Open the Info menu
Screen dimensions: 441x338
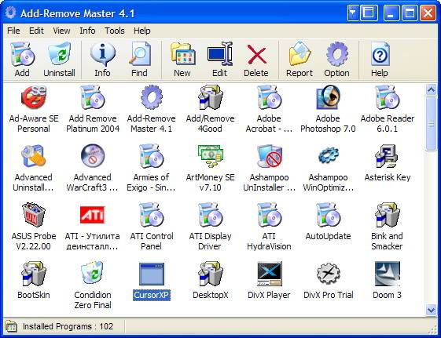click(x=87, y=31)
